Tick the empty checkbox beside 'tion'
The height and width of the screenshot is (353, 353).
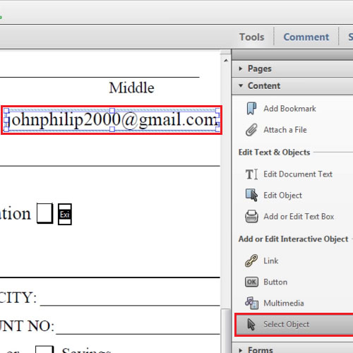[44, 213]
